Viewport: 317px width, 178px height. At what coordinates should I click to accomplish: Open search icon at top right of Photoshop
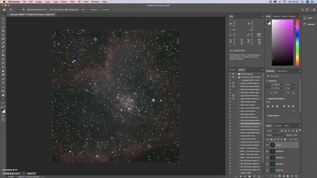303,9
